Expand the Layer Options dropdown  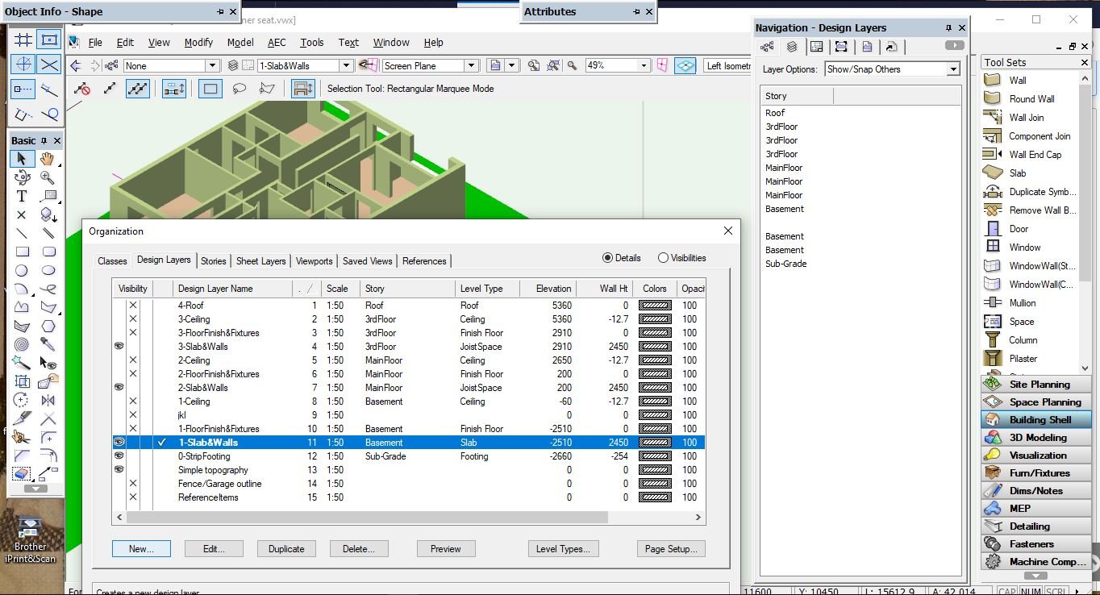coord(953,69)
